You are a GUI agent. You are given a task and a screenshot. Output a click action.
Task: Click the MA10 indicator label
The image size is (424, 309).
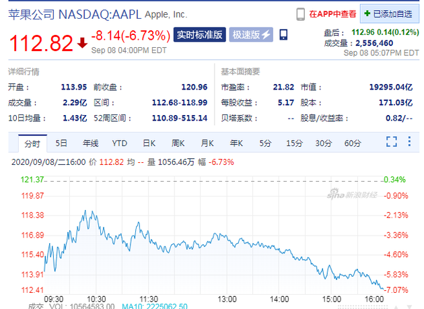[x=155, y=306]
